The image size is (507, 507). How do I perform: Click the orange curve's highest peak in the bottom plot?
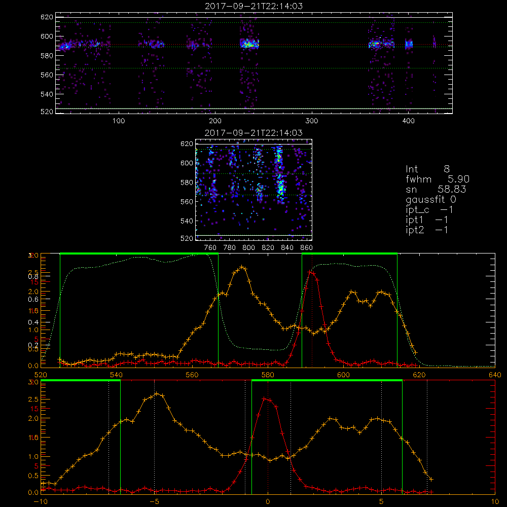[x=157, y=393]
